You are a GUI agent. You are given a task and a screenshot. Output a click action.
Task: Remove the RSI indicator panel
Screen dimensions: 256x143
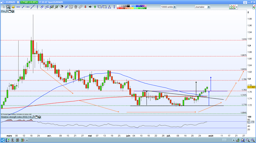[40, 117]
